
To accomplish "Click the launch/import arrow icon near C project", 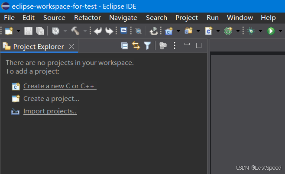I will [154, 31].
